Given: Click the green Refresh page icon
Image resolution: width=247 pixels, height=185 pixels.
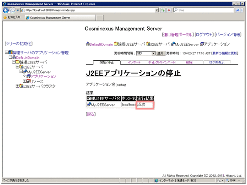Looking at the screenshot, I should coord(163,10).
